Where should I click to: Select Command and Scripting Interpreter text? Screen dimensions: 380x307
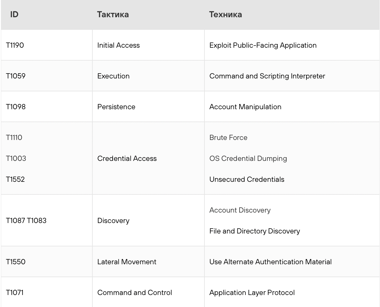pyautogui.click(x=267, y=76)
